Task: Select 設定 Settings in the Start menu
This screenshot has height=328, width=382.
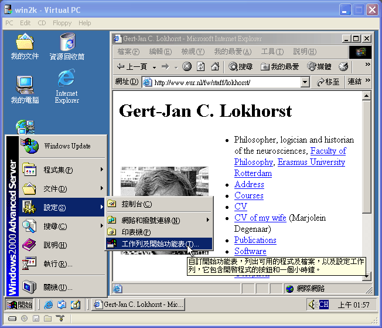Action: click(x=63, y=207)
